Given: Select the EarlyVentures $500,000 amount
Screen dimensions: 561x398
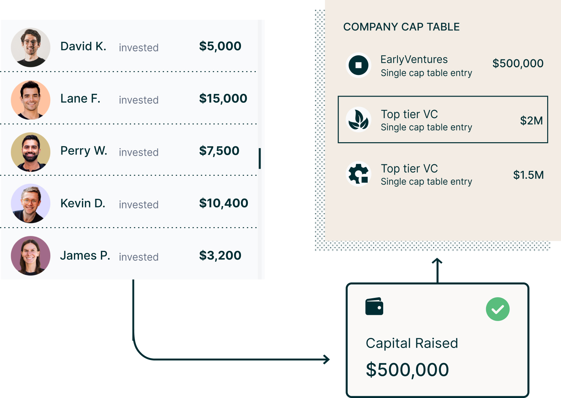Looking at the screenshot, I should click(x=518, y=64).
